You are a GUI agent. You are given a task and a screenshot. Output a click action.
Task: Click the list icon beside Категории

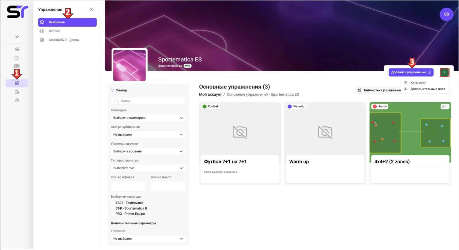click(405, 83)
